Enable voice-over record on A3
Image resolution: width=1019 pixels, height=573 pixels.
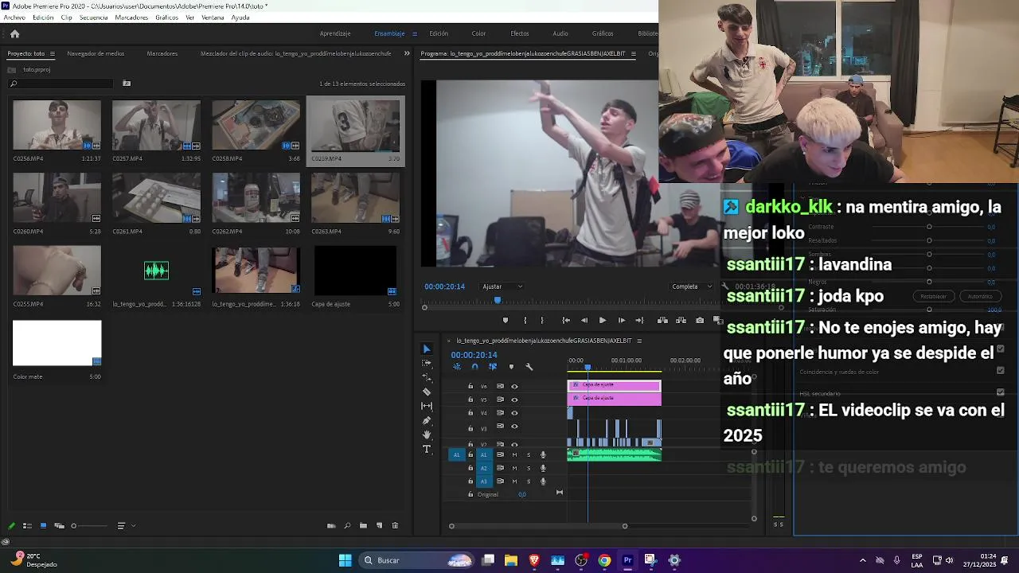543,481
